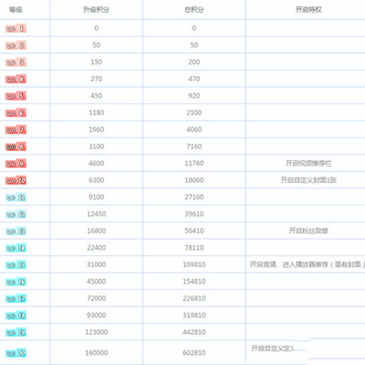Click the 160000 upgrade points cell

click(x=96, y=353)
